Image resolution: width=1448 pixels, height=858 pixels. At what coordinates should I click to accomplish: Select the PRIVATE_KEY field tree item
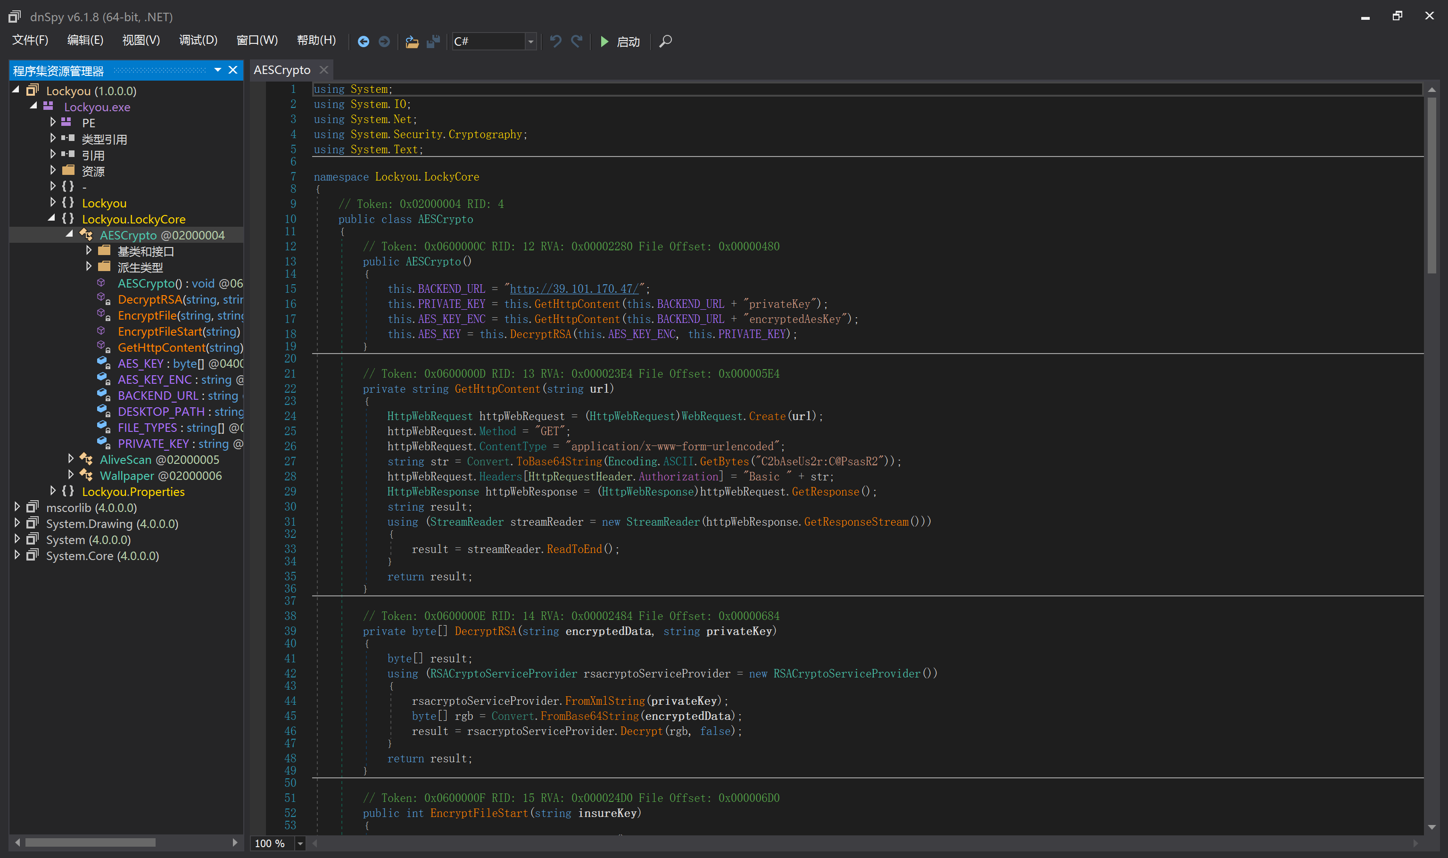pos(180,444)
